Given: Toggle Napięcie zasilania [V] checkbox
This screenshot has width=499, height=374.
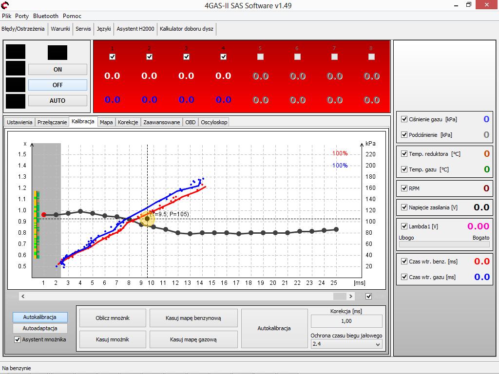Looking at the screenshot, I should (404, 207).
